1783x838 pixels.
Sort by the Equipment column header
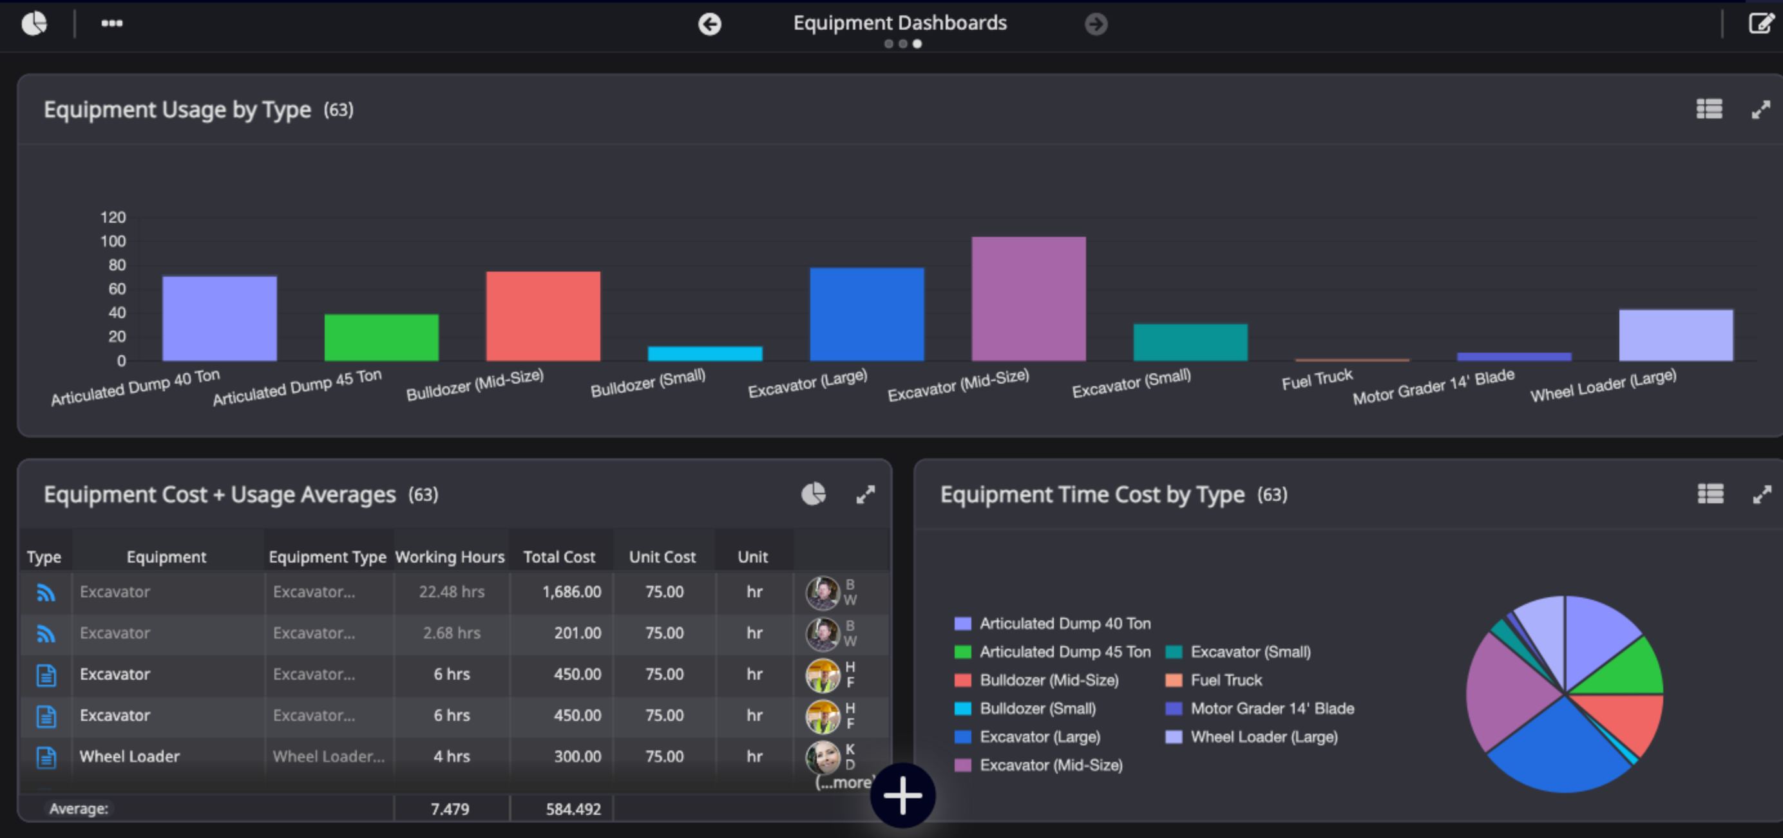point(166,557)
